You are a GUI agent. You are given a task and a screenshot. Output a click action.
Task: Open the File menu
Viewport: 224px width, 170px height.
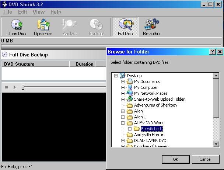7,12
